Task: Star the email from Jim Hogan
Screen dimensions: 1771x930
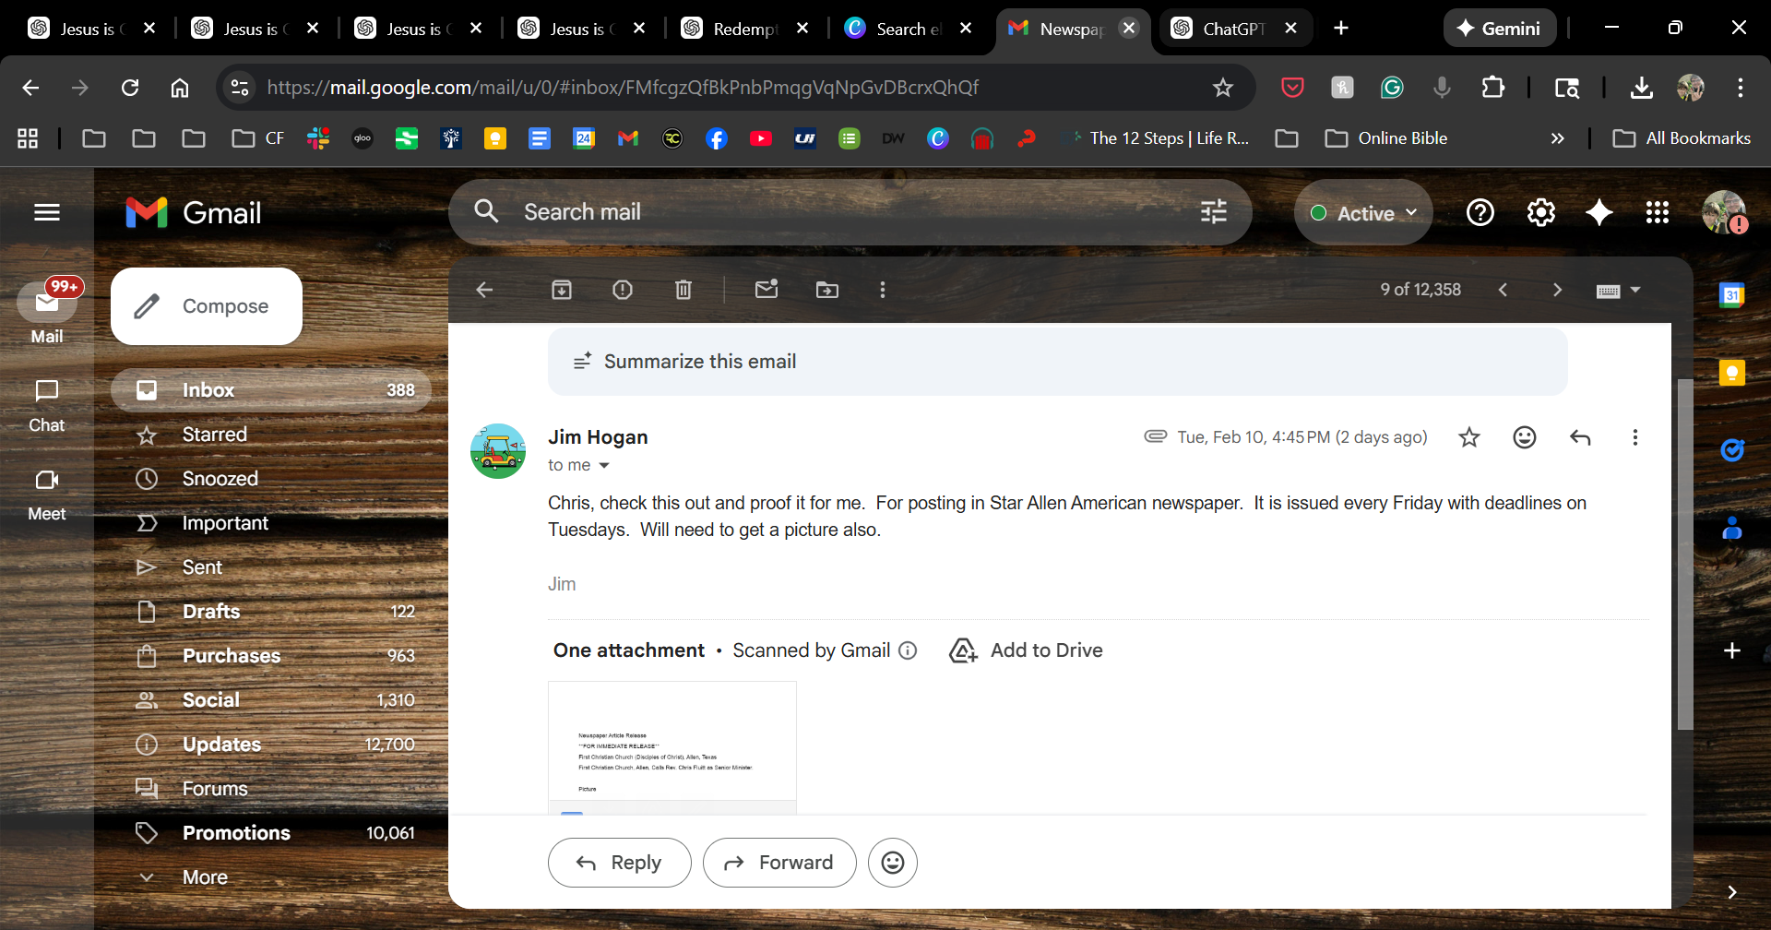Action: [x=1468, y=437]
